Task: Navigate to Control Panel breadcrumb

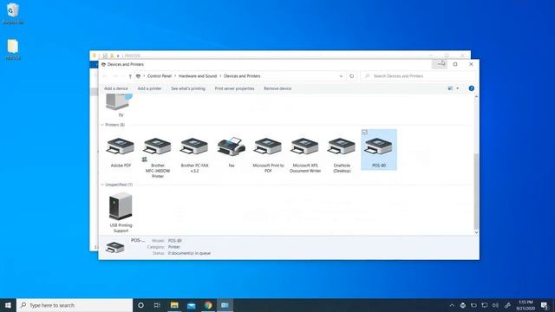Action: [160, 76]
